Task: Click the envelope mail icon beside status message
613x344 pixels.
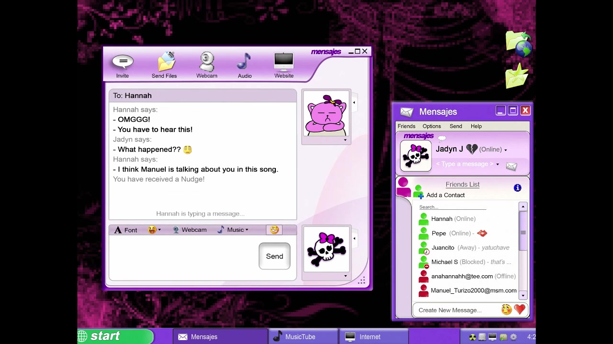Action: coord(511,166)
